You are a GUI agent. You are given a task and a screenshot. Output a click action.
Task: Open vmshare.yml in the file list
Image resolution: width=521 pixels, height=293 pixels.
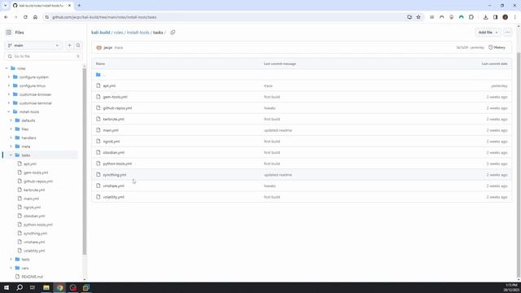pos(113,186)
